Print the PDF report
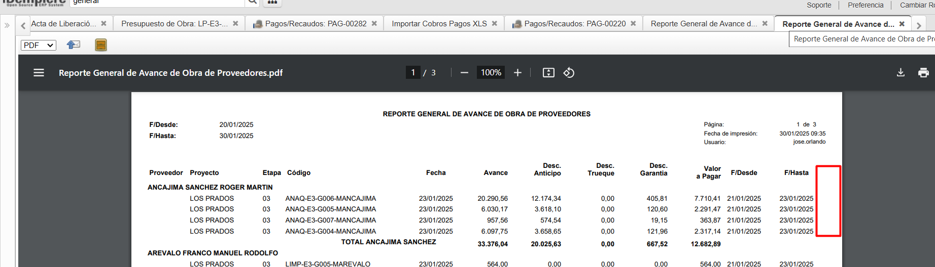 (923, 73)
